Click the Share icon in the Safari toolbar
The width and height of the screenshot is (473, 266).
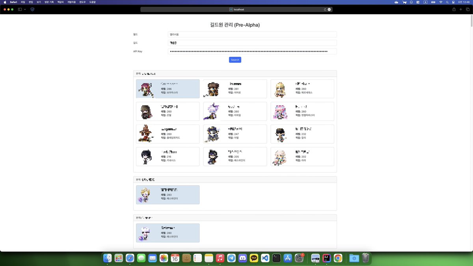[454, 9]
